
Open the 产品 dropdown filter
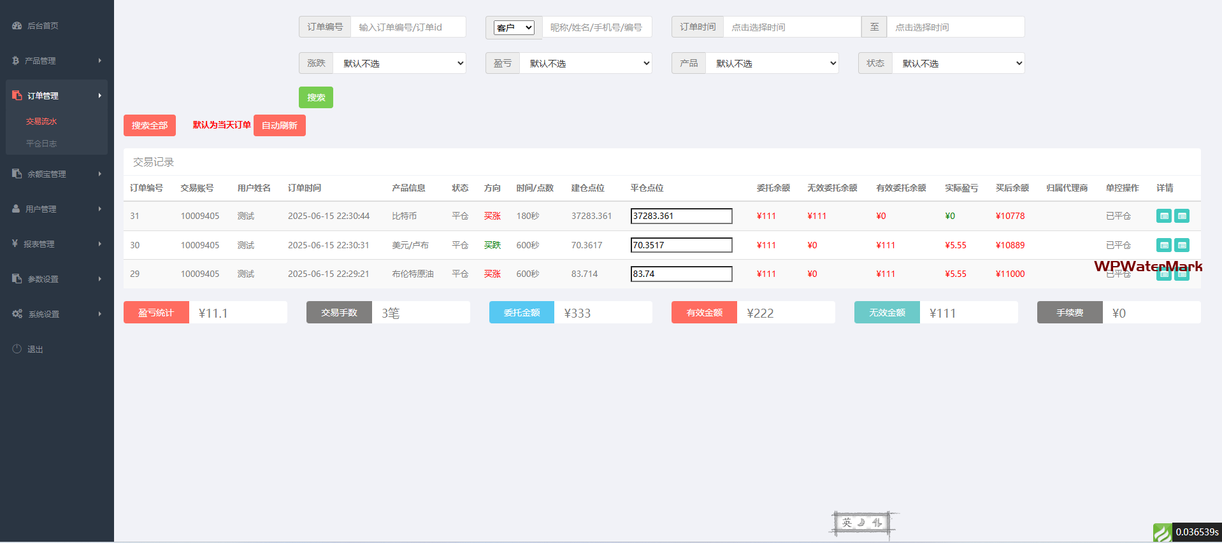[772, 64]
